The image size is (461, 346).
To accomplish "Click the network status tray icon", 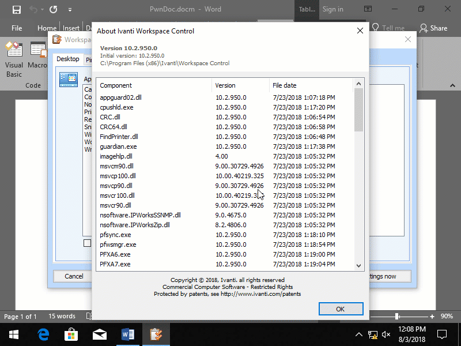I will (x=373, y=334).
